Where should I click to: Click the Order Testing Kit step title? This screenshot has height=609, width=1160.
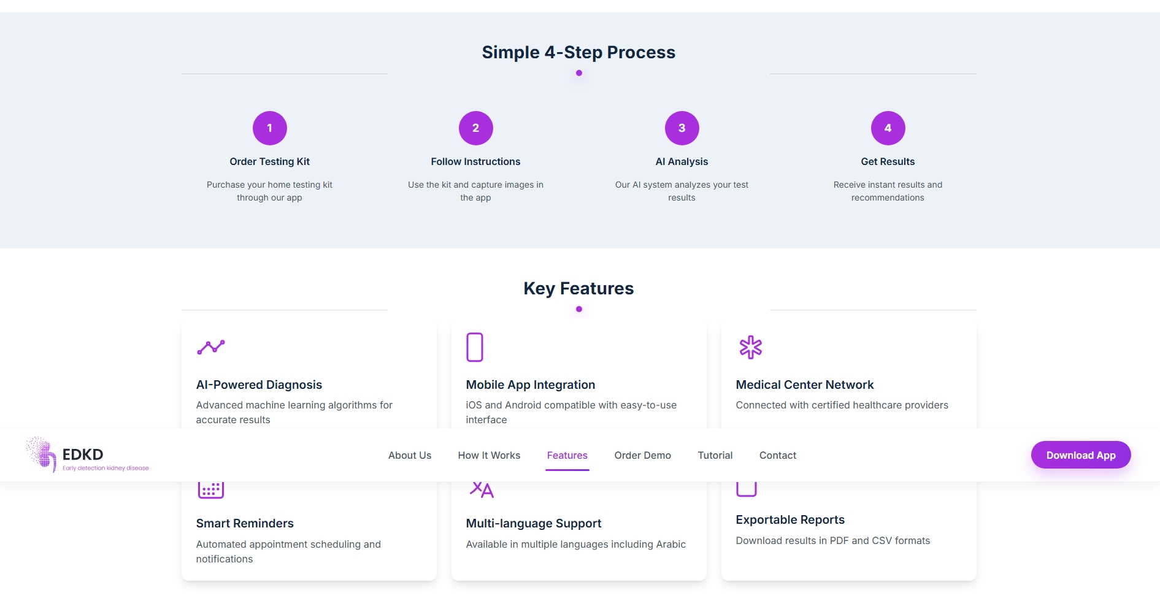(270, 161)
